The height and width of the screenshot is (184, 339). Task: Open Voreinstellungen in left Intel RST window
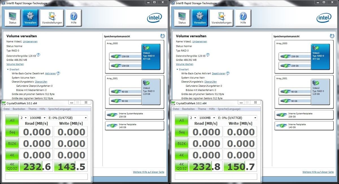pos(52,18)
